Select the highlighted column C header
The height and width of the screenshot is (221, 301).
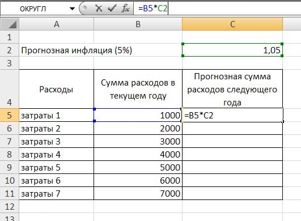[x=232, y=24]
